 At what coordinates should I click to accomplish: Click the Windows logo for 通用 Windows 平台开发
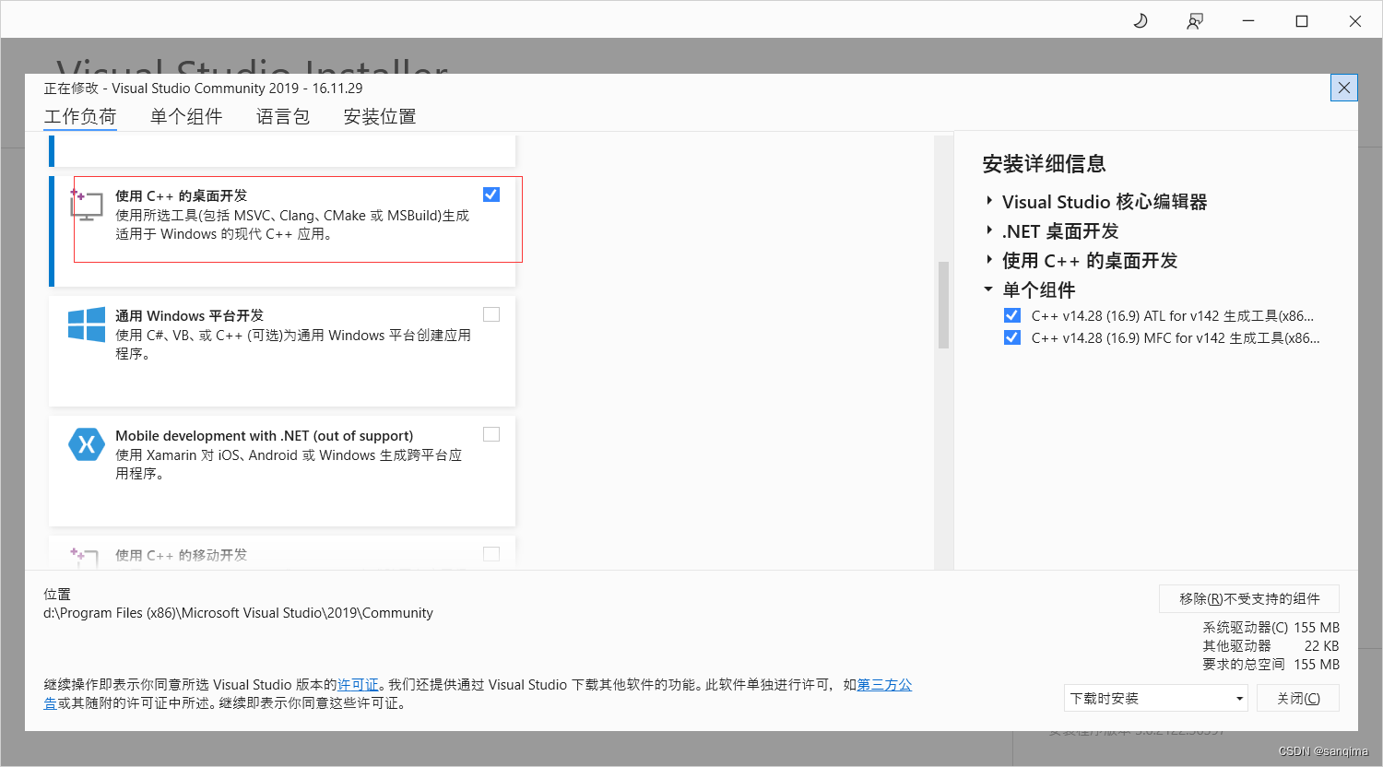click(x=87, y=324)
